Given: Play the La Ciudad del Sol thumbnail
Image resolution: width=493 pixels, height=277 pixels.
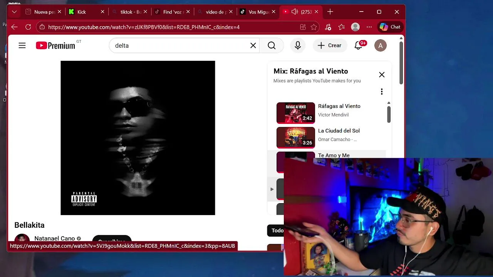Looking at the screenshot, I should coord(296,137).
